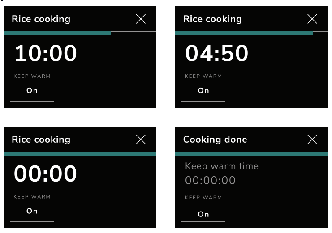Close the panel showing 00:00 timer
Image resolution: width=332 pixels, height=233 pixels.
141,140
